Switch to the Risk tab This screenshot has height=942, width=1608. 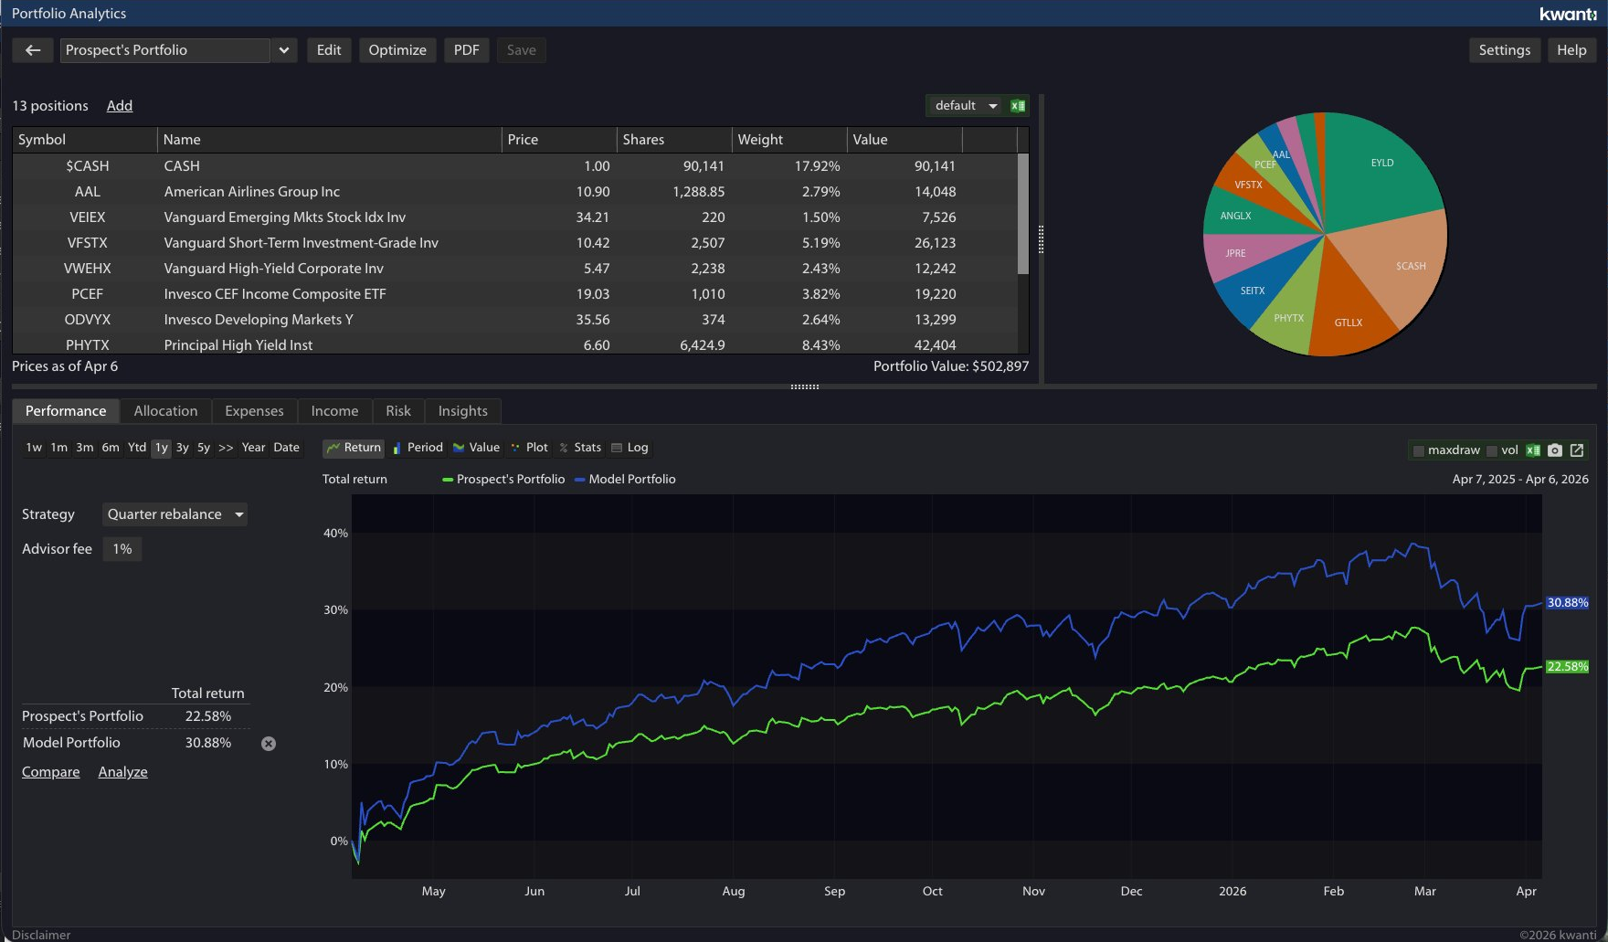click(398, 411)
